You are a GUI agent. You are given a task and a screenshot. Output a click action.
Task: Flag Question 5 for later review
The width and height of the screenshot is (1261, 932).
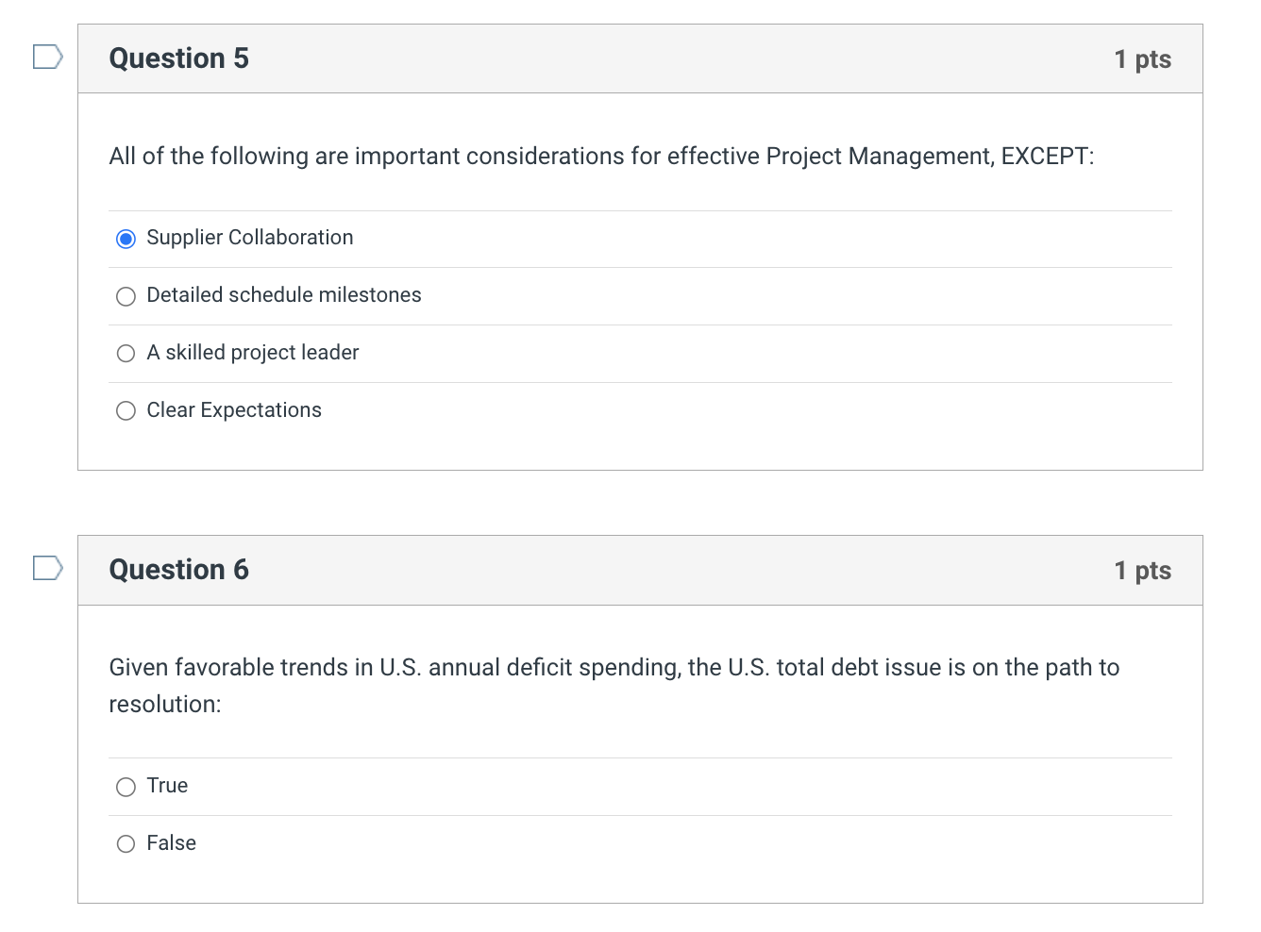(47, 58)
